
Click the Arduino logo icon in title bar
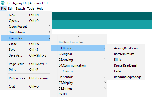3,3
